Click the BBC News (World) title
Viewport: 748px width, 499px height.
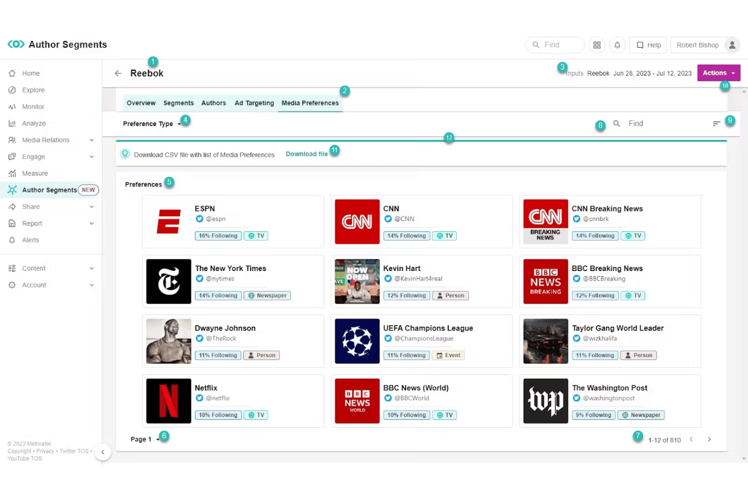[x=416, y=388]
